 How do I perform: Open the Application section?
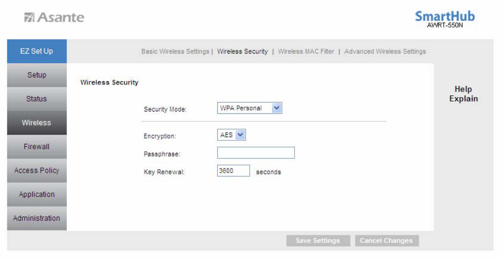coord(37,194)
